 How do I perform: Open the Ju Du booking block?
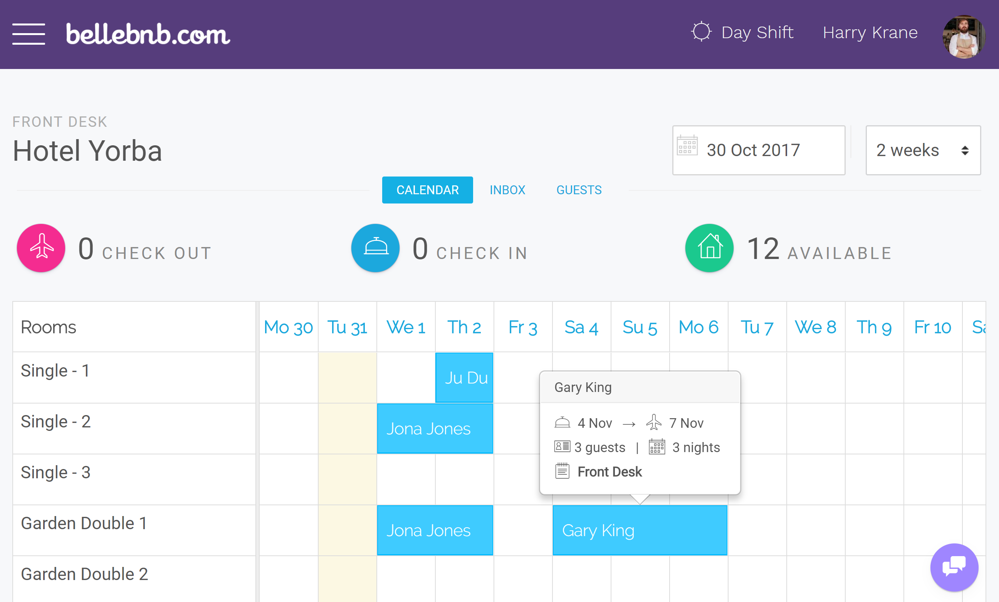(x=464, y=377)
